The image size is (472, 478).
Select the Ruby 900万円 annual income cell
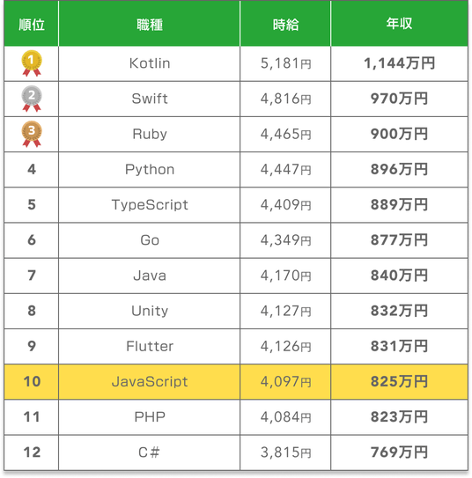coord(400,134)
